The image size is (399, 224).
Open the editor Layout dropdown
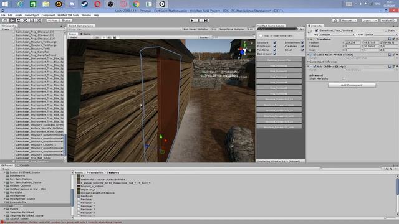click(x=388, y=21)
